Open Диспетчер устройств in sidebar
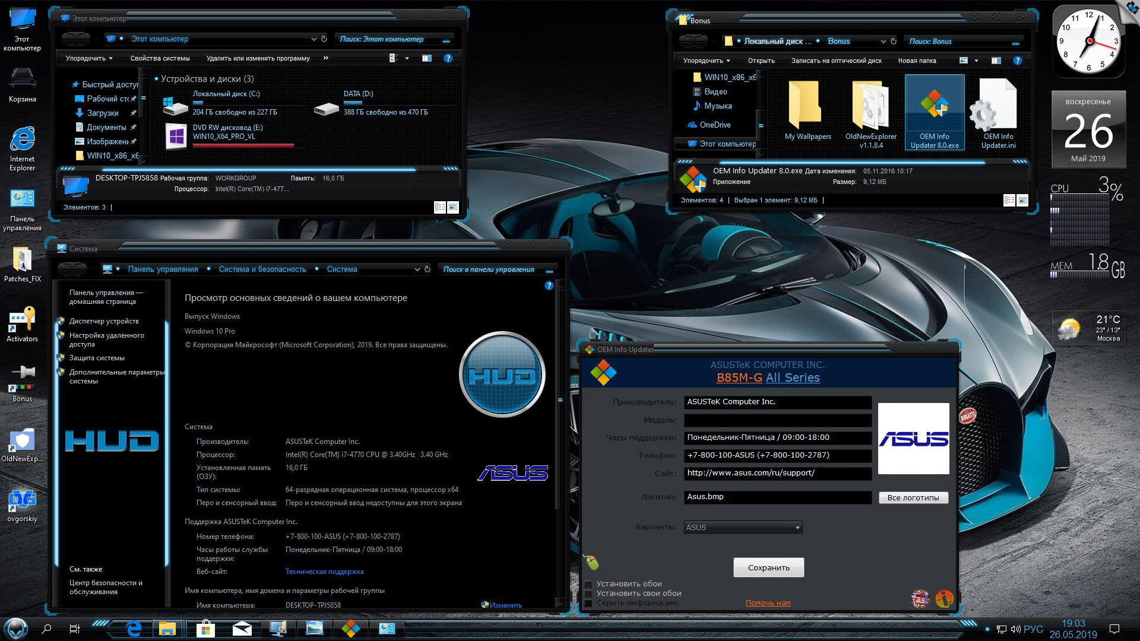Screen dimensions: 1140x641 (104, 321)
